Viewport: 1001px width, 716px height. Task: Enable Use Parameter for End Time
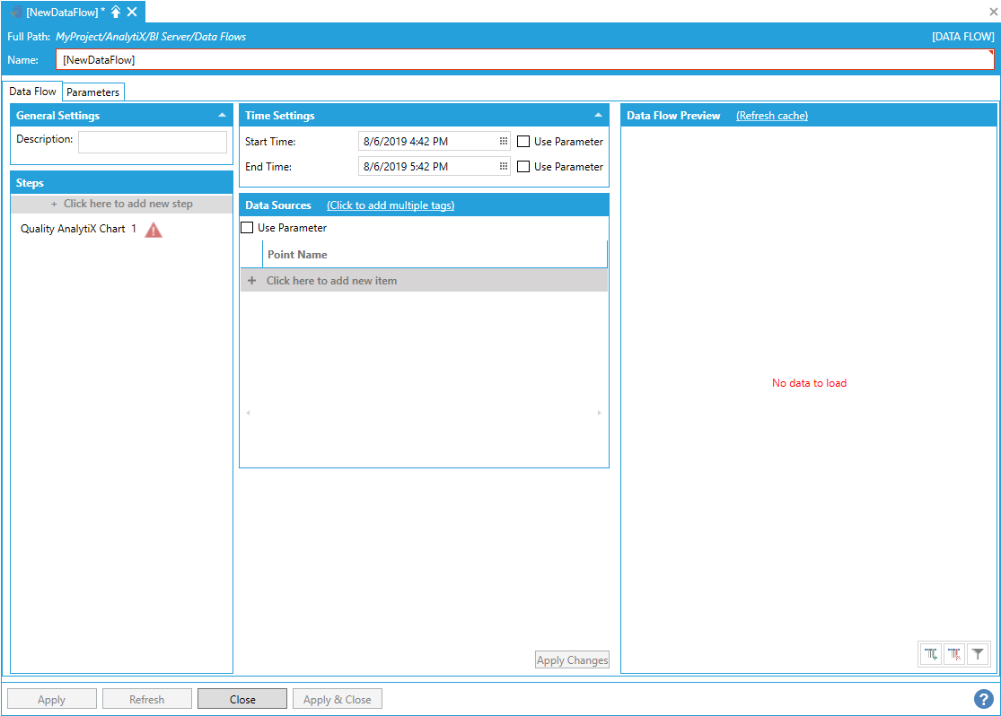tap(523, 167)
